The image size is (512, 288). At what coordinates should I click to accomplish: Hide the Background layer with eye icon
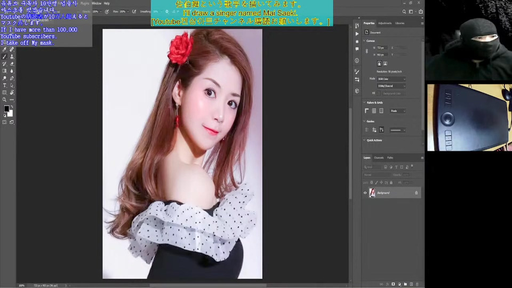point(365,193)
